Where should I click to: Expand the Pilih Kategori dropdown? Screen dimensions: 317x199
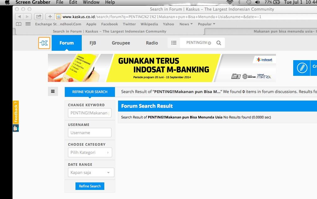point(90,153)
